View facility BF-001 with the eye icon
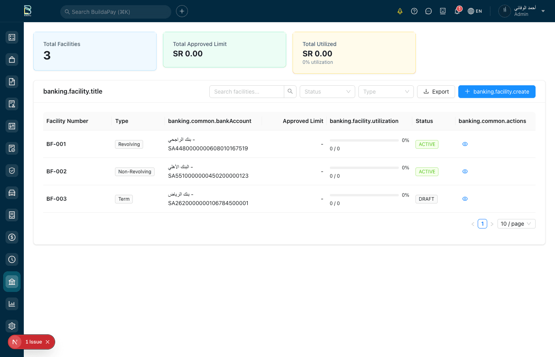555x357 pixels. 465,144
